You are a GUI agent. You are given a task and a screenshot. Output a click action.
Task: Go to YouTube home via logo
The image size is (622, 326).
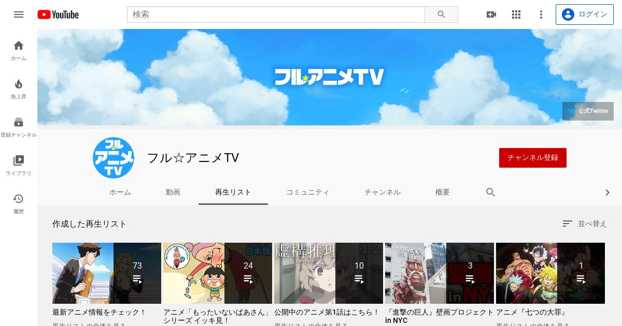point(58,14)
